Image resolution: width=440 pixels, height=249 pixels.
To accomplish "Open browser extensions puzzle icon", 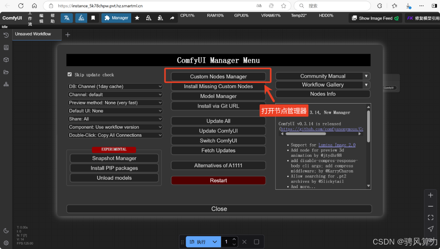I will [379, 6].
